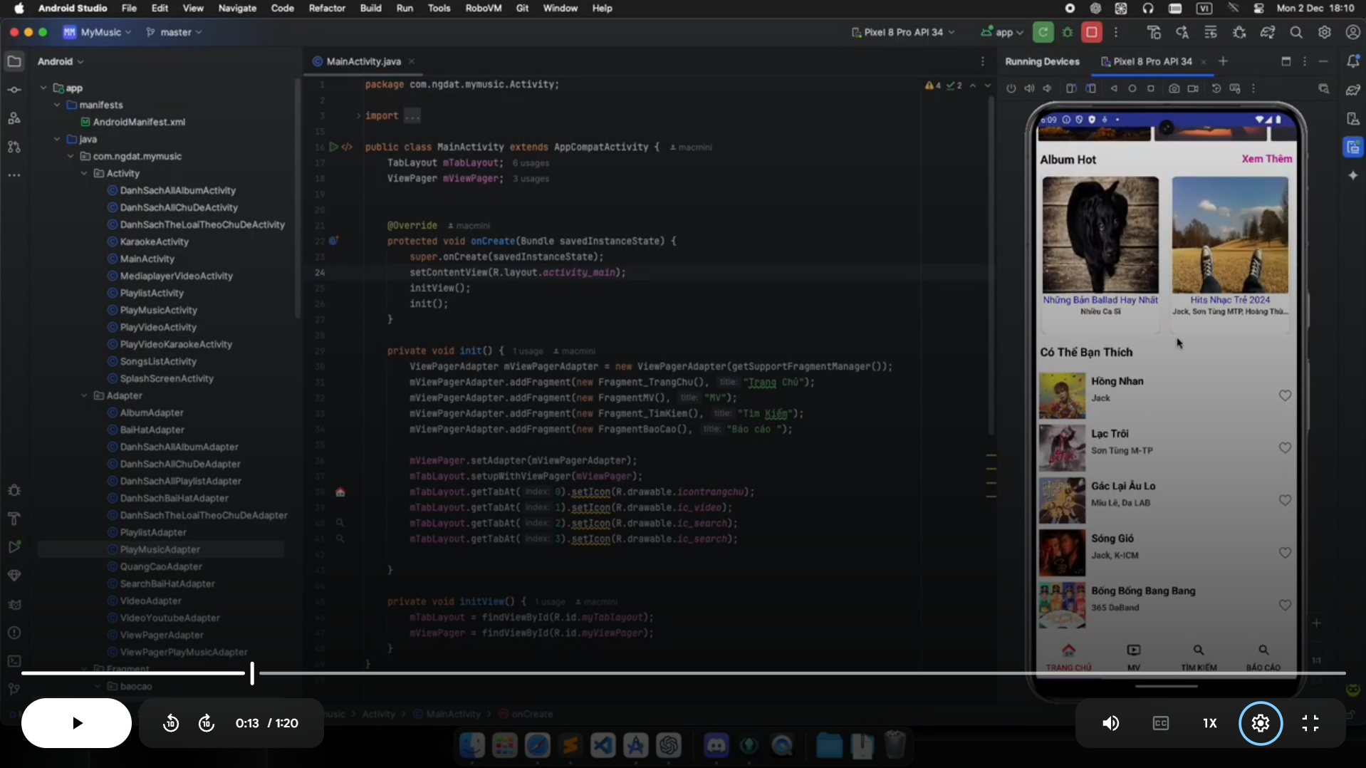Open the Pixel 8 Pro API 34 device dropdown
This screenshot has height=768, width=1366.
(x=902, y=32)
